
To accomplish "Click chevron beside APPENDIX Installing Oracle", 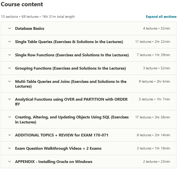I will click(x=10, y=162).
